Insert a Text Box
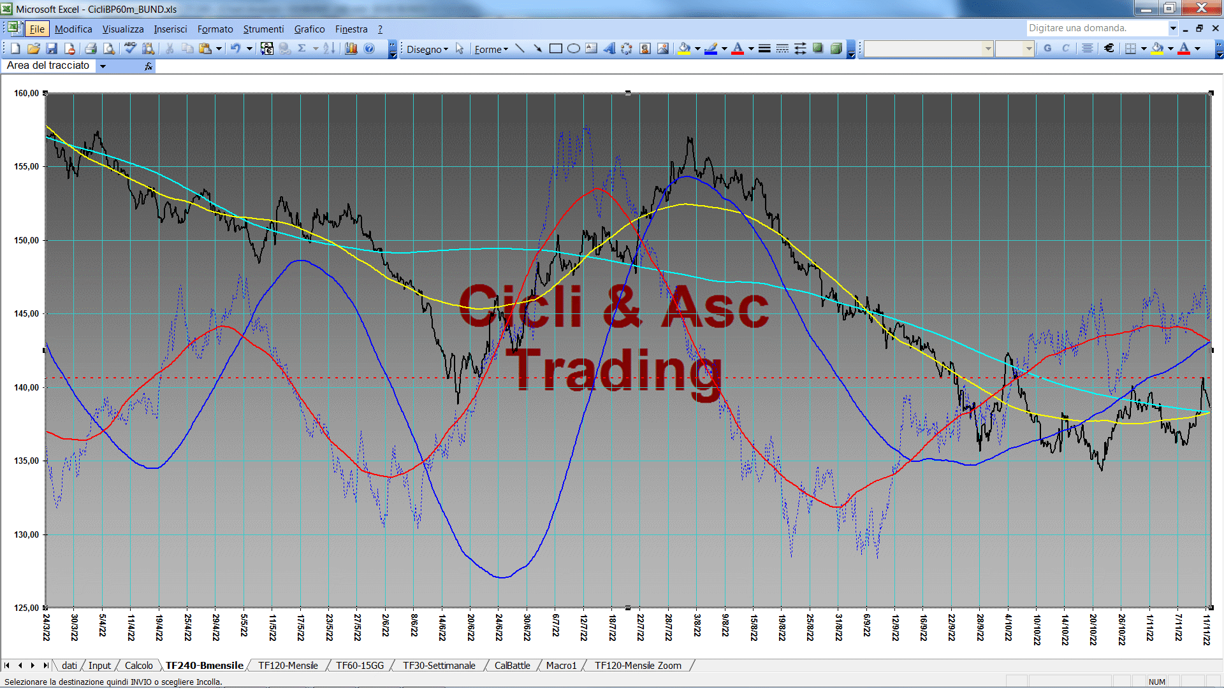The width and height of the screenshot is (1224, 688). pyautogui.click(x=592, y=48)
